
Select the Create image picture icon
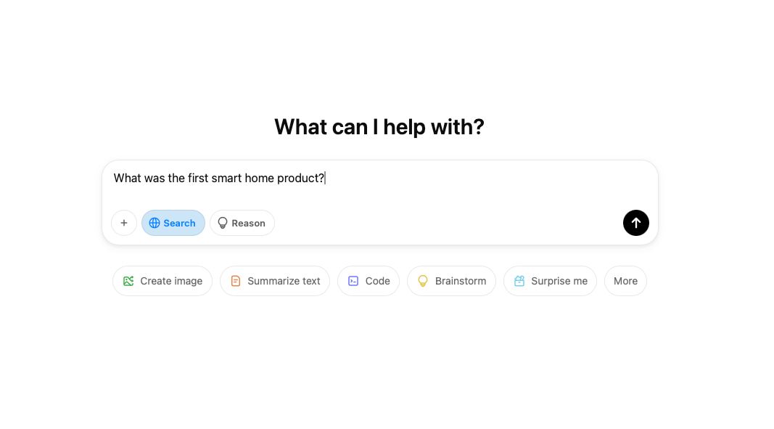129,280
